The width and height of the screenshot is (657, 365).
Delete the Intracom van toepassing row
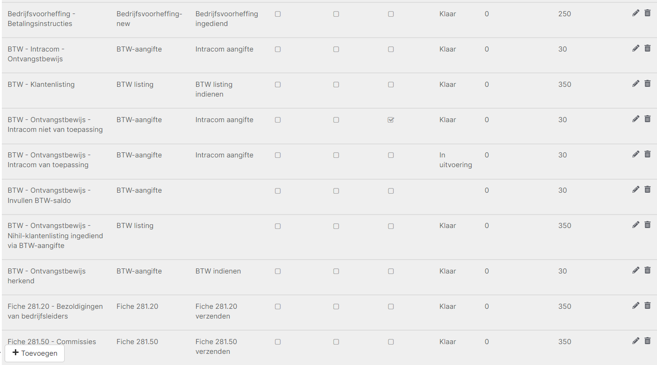point(647,154)
